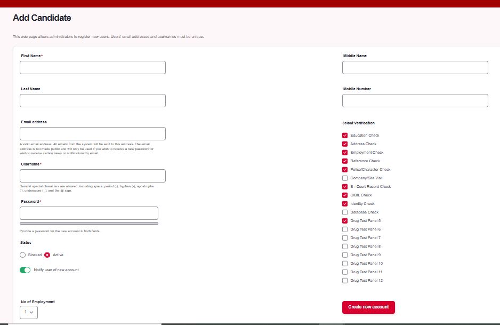Enable Drug Test Panel 12
Screen dimensions: 500x325
(345, 280)
